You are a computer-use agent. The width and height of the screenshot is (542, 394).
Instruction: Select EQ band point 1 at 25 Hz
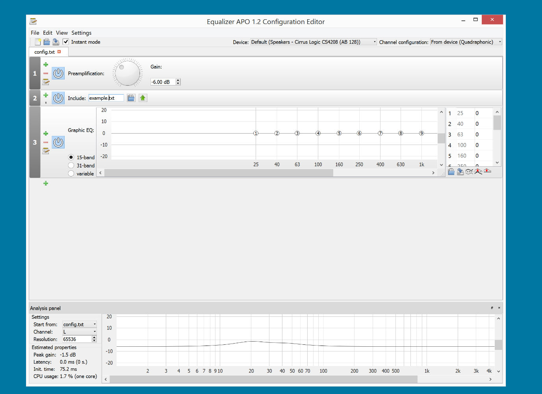(256, 133)
